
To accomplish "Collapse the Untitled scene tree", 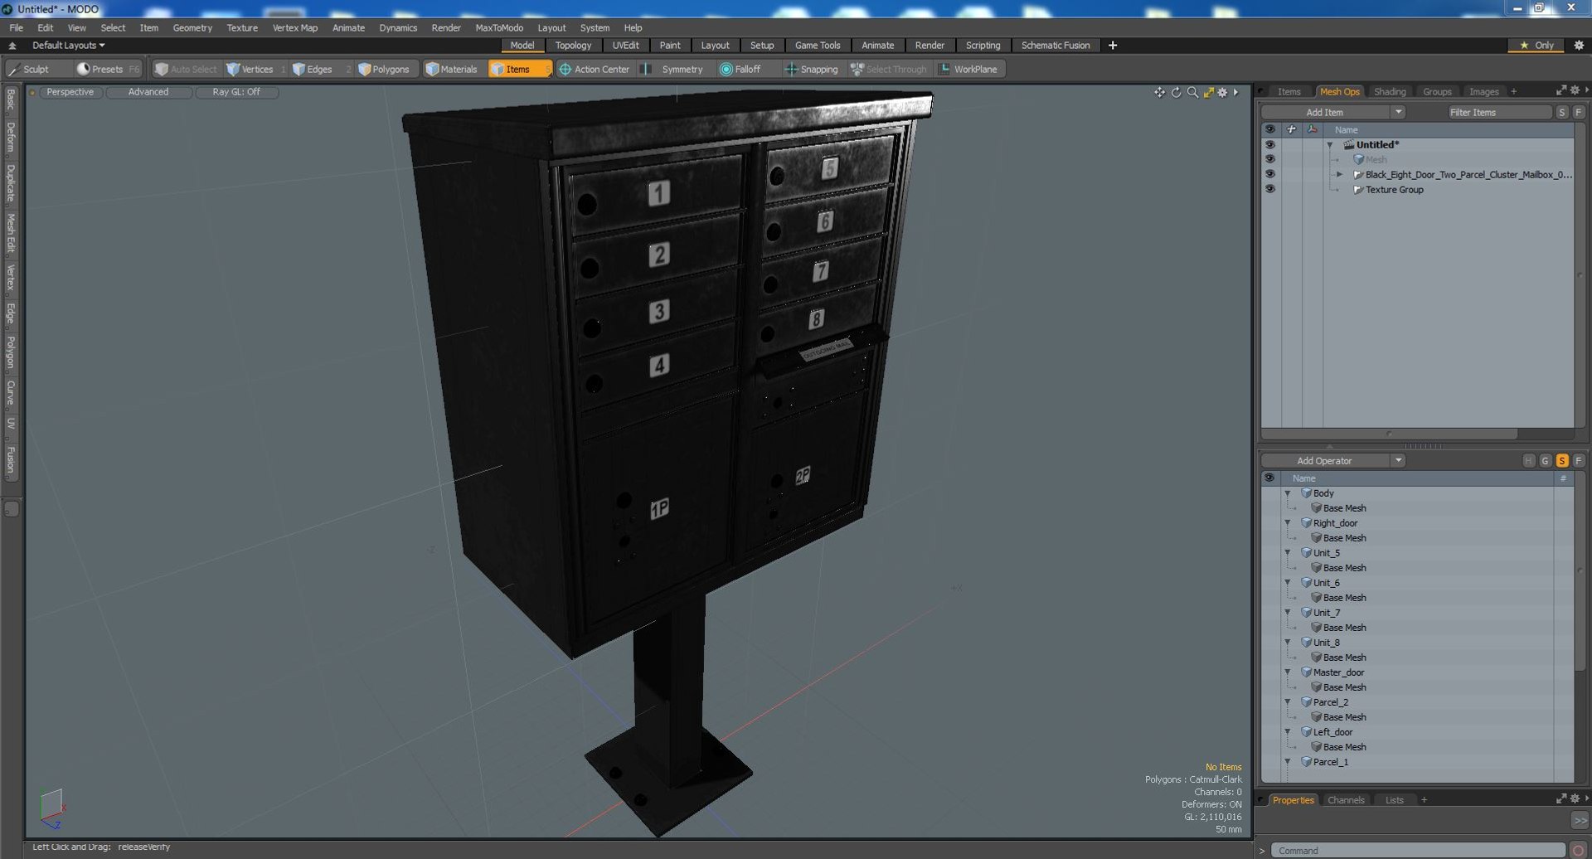I will pyautogui.click(x=1330, y=145).
